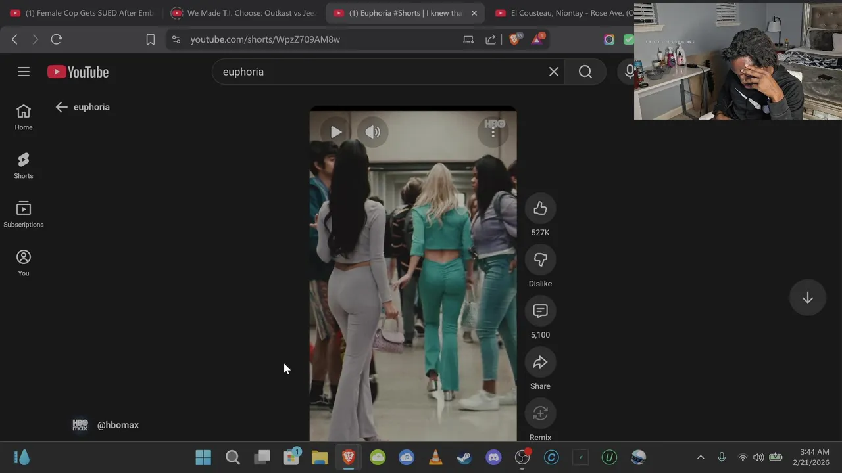842x473 pixels.
Task: Select Brave browser on the taskbar
Action: [349, 457]
